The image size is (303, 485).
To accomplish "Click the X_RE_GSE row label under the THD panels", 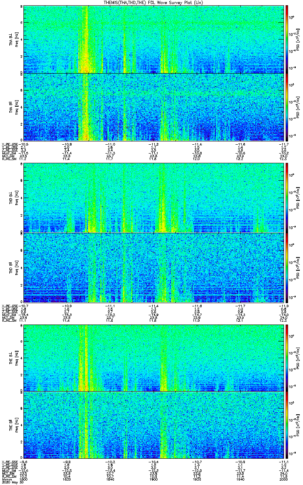I will click(9, 306).
